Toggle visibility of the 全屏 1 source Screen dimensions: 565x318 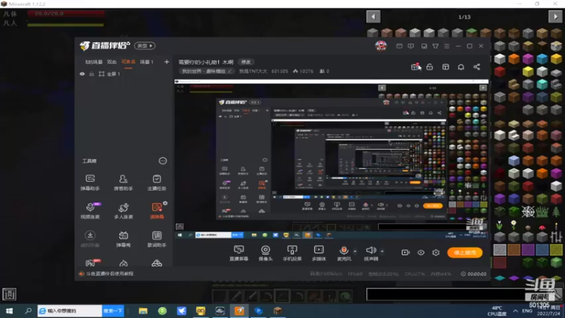click(x=82, y=74)
